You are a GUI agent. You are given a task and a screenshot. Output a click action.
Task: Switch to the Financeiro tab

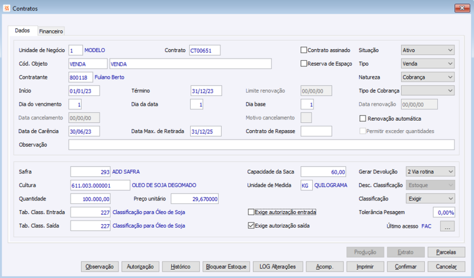click(51, 31)
